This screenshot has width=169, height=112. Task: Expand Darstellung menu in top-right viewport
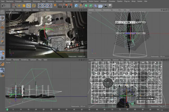point(107,10)
